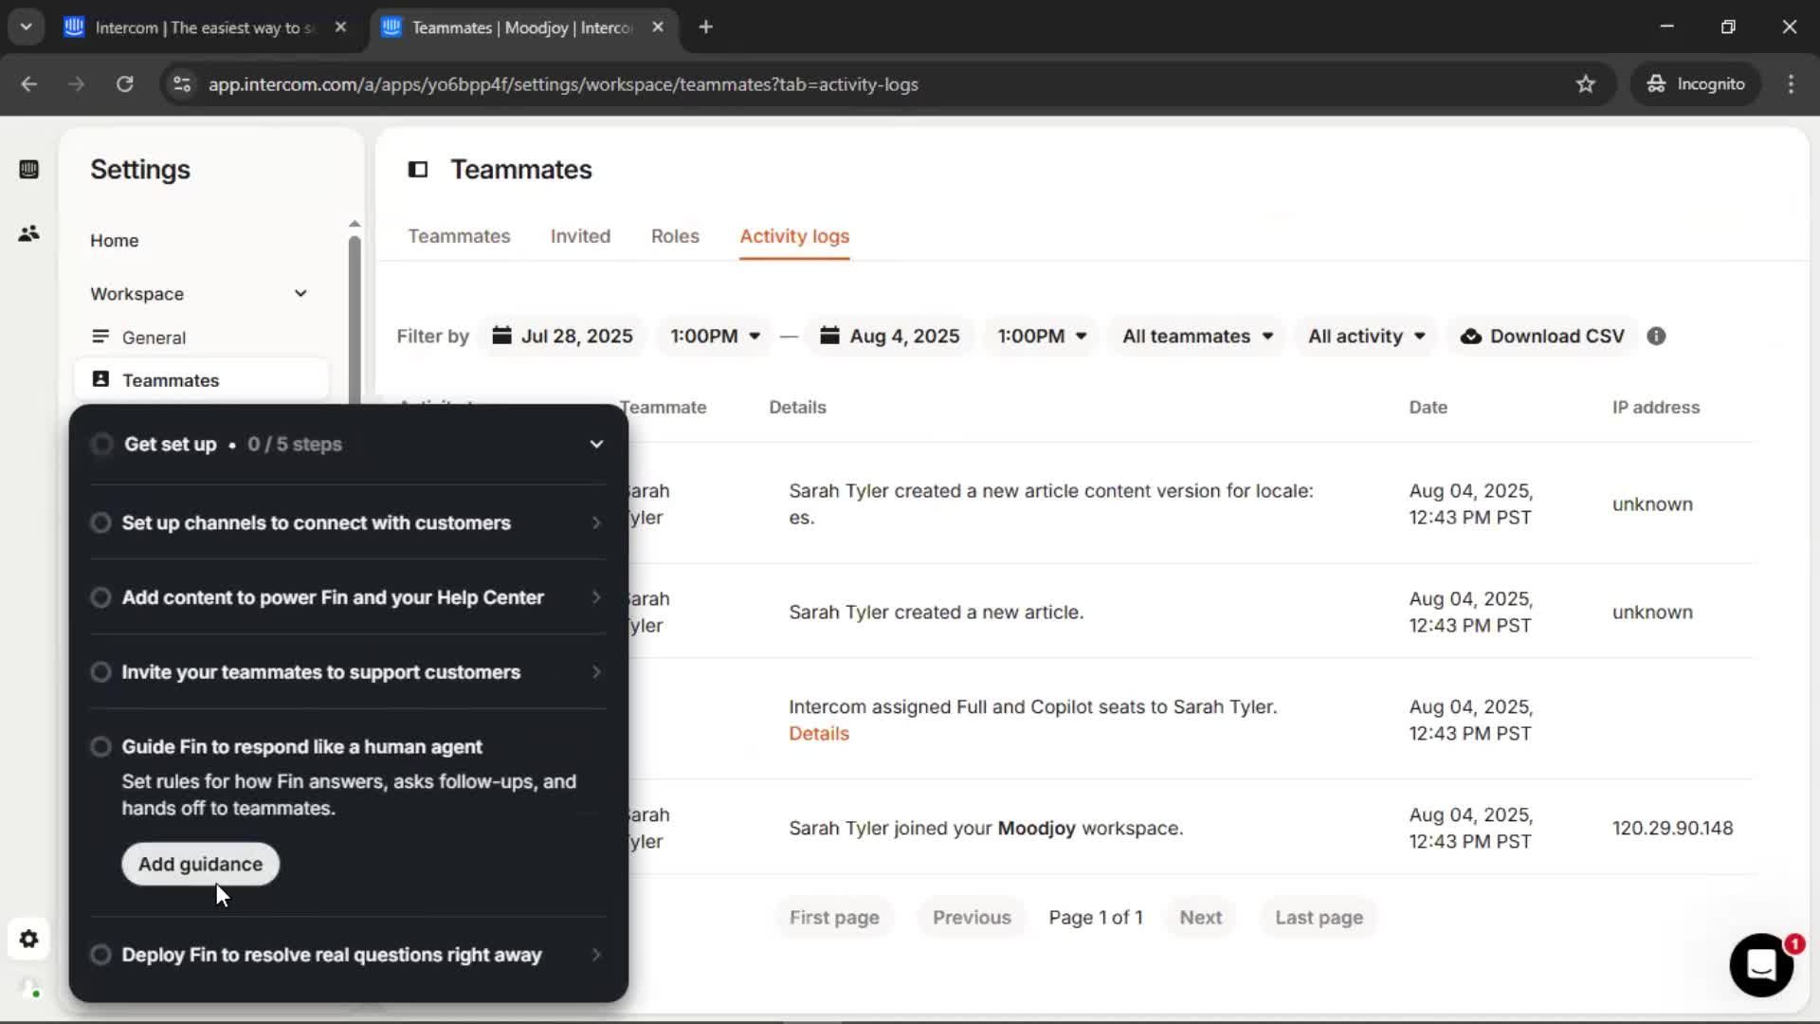Expand Set up channels step arrow
The width and height of the screenshot is (1820, 1024).
596,523
